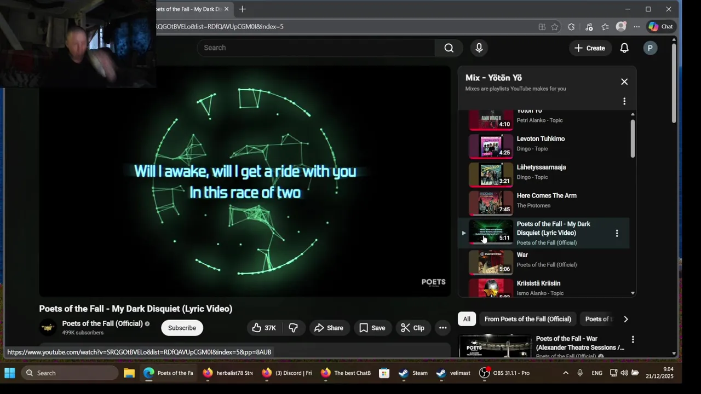Open browser extensions puzzle icon

point(571,26)
